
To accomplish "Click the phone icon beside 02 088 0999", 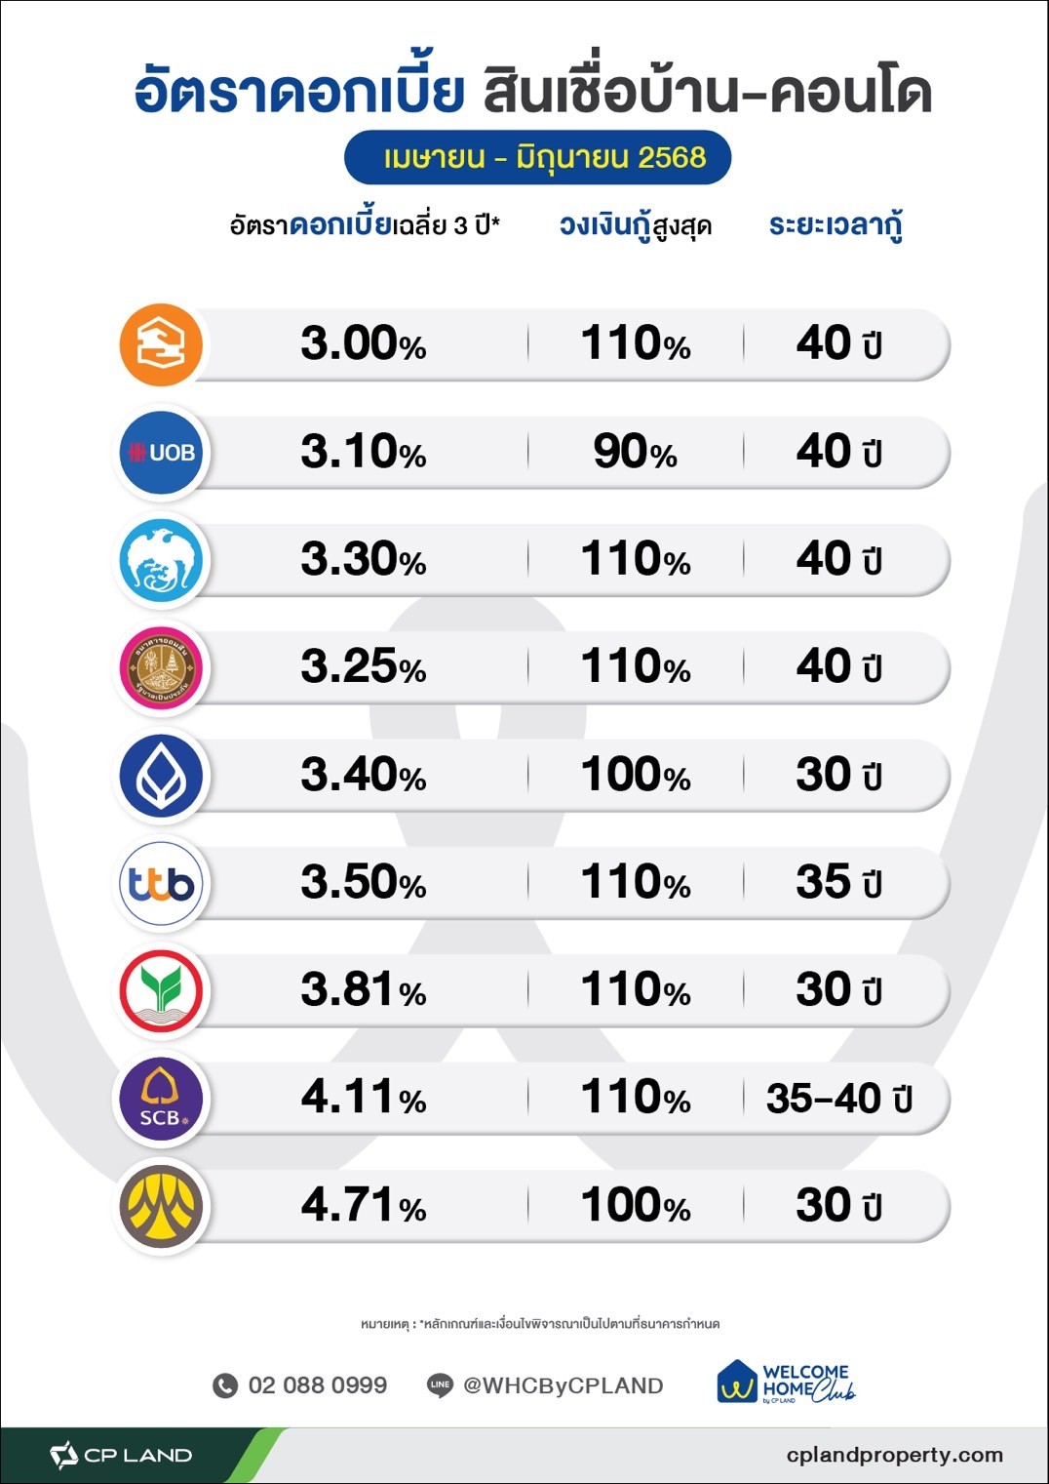I will (225, 1385).
